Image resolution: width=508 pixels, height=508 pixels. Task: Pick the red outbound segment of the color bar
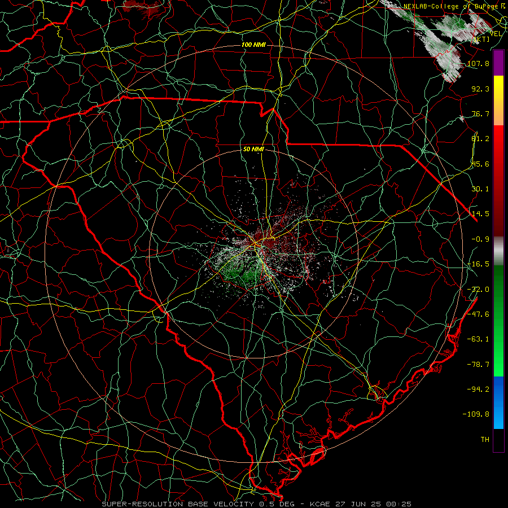[498, 181]
